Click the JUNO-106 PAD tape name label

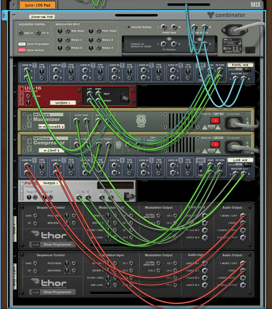coord(42,17)
